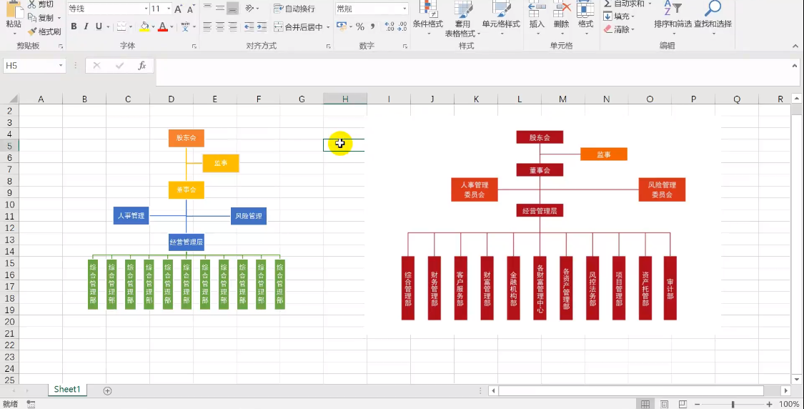Open Fill (填充) dropdown

(620, 16)
